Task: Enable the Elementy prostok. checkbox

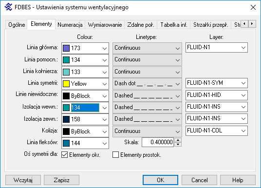Action: 116,155
